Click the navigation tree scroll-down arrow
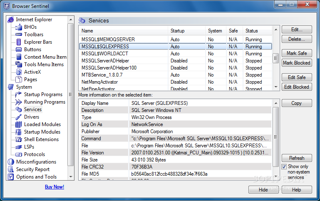Screen dimensions: 320x201 (71, 177)
